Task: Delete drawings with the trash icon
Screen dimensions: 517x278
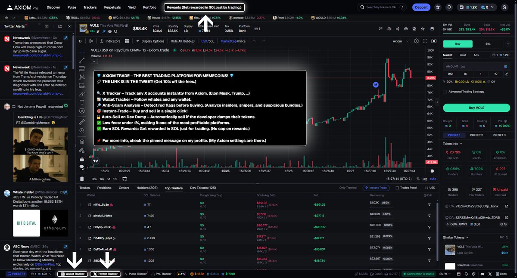Action: click(82, 179)
